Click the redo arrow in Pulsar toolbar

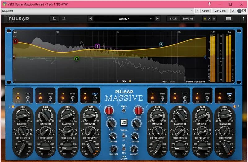64,19
